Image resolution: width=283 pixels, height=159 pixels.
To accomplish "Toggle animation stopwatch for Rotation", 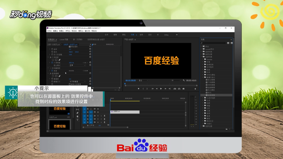I will pos(52,49).
